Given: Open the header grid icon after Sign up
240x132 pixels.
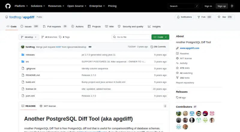Looking at the screenshot, I should coord(232,6).
